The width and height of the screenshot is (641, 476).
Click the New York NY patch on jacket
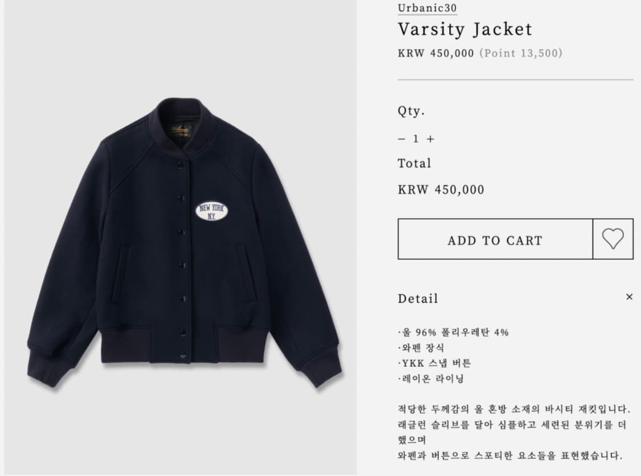click(x=211, y=211)
